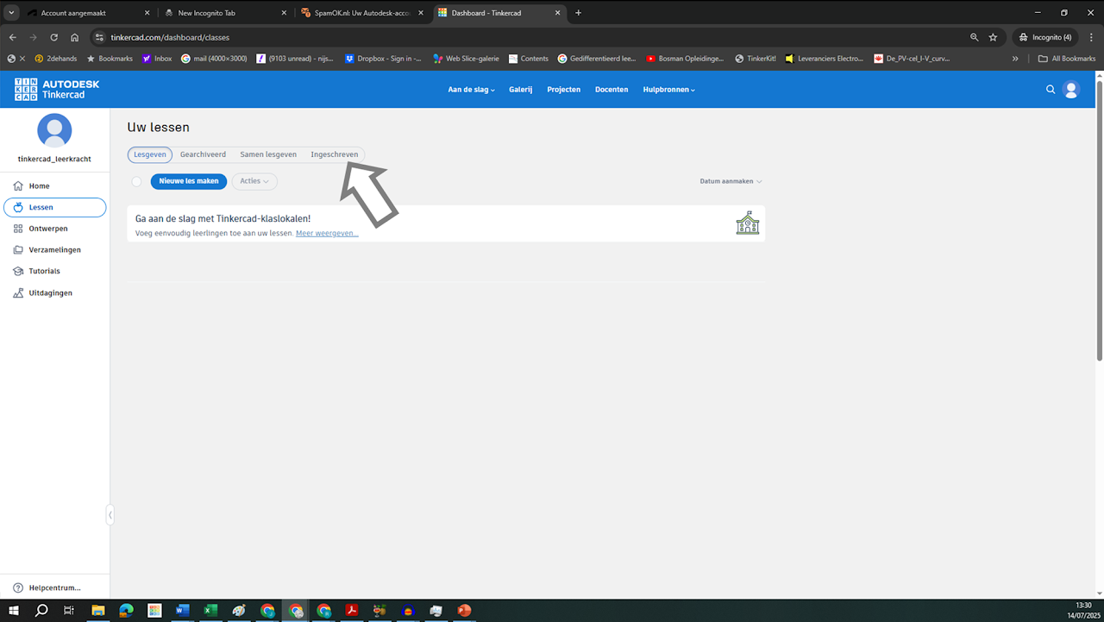Tick the select-all circle checkbox
The height and width of the screenshot is (622, 1104).
(x=136, y=181)
